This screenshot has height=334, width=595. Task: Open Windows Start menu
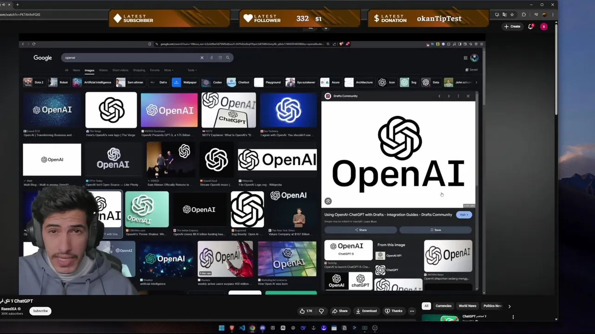pyautogui.click(x=222, y=328)
